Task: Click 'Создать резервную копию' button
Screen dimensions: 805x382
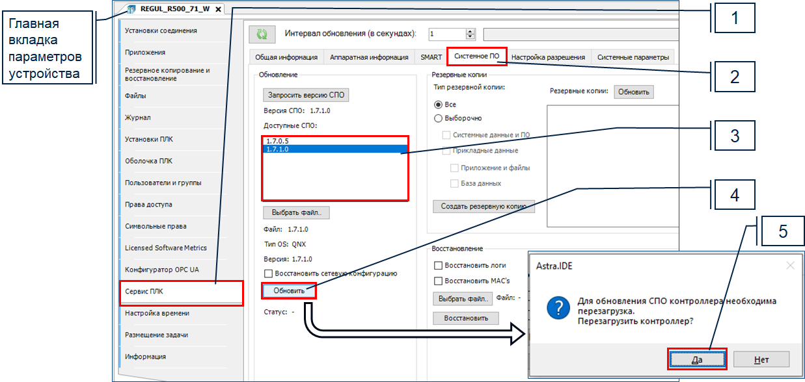Action: click(x=483, y=207)
